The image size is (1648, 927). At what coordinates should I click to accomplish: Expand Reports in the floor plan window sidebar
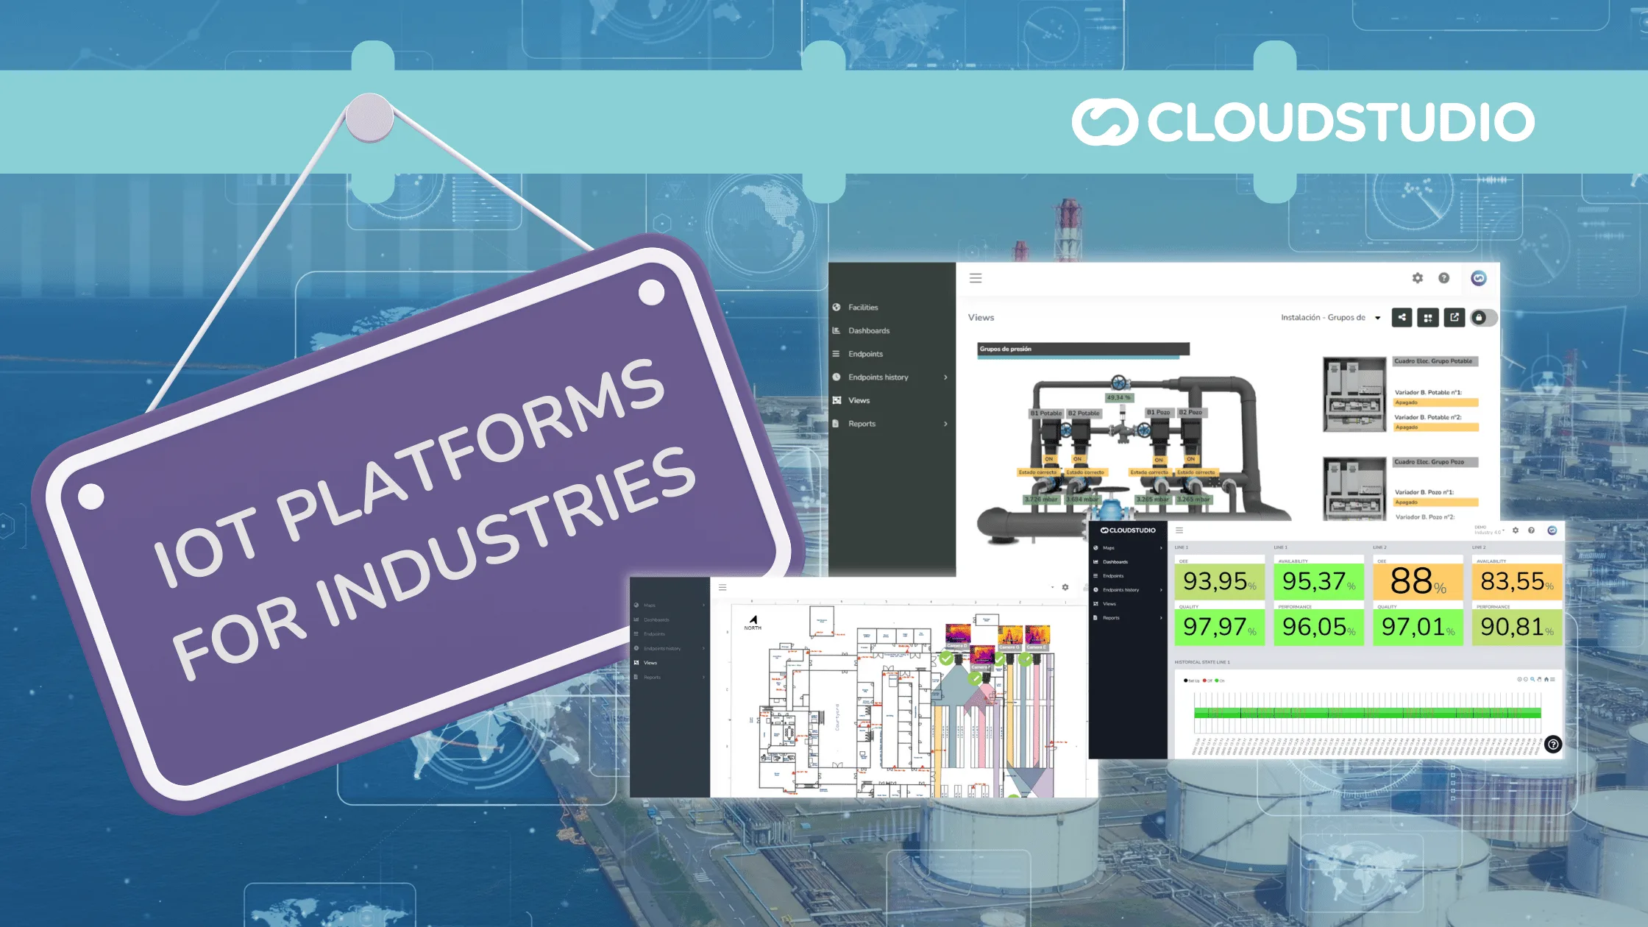(669, 677)
